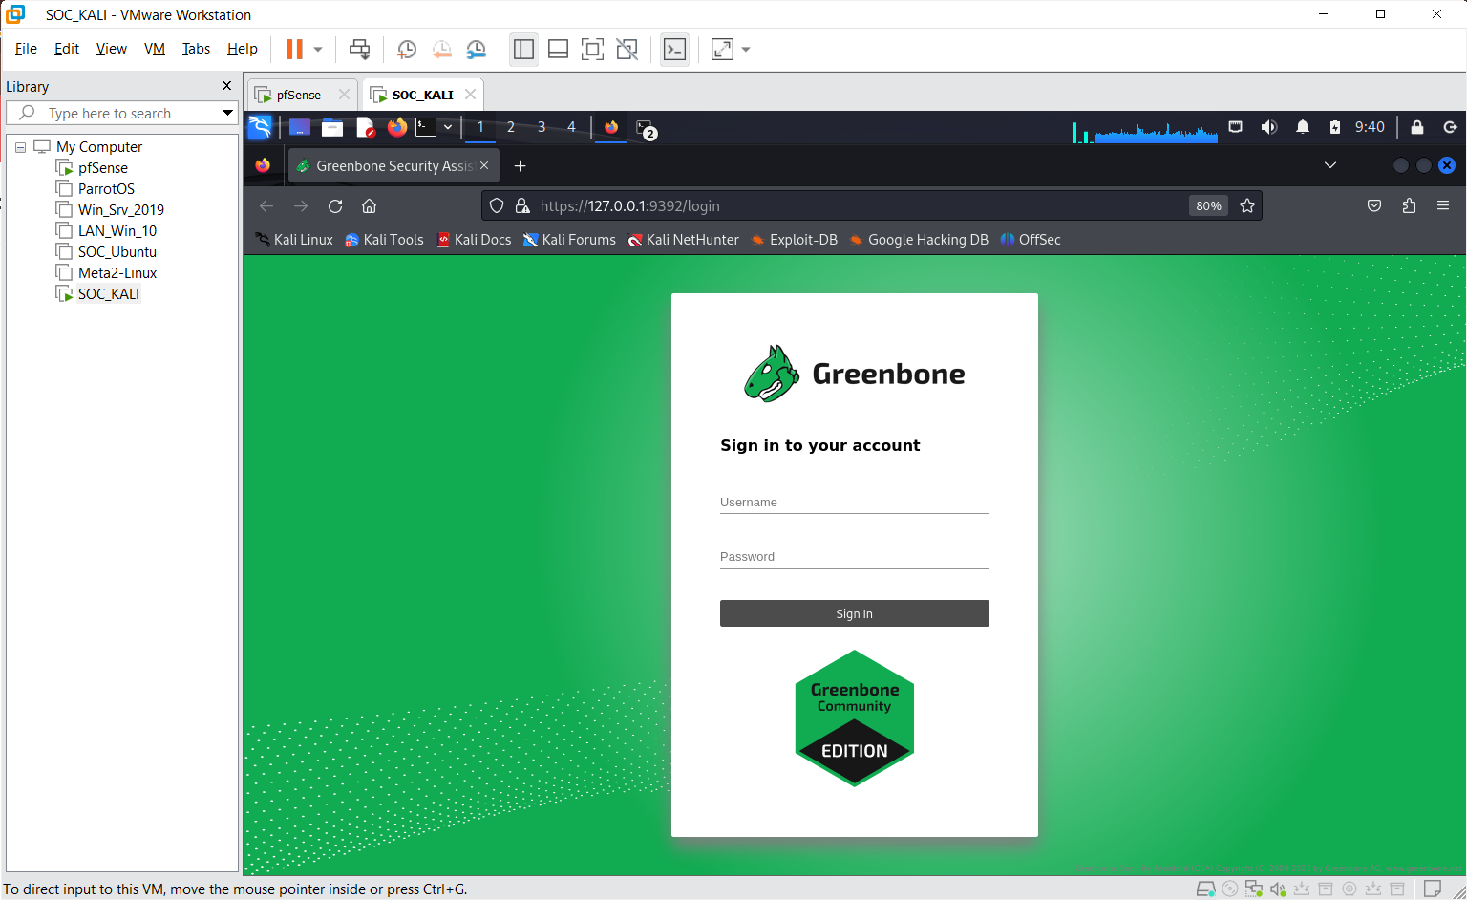Open the library search dropdown arrow
Image resolution: width=1467 pixels, height=900 pixels.
[x=227, y=113]
